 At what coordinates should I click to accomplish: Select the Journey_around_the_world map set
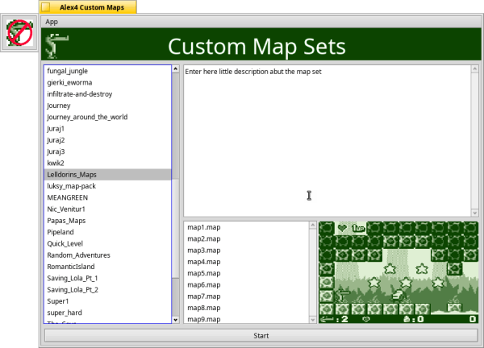click(x=87, y=117)
